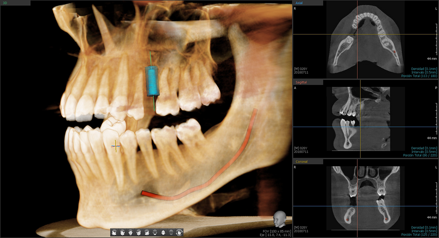Select the top-down head view preset
Screen dimensions: 439x238
click(x=163, y=232)
